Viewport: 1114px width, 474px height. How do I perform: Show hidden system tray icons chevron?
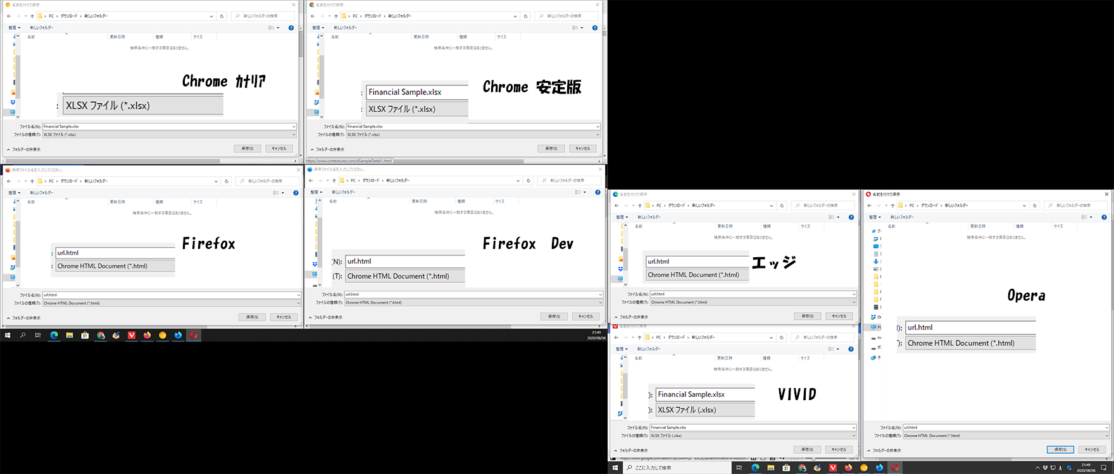click(1037, 468)
